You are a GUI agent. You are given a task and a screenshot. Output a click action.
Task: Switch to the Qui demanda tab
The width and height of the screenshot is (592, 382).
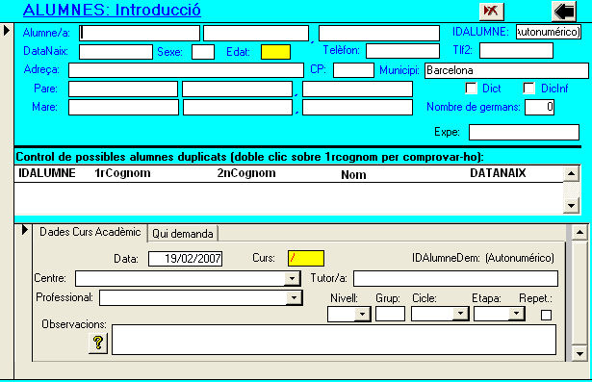tap(183, 234)
